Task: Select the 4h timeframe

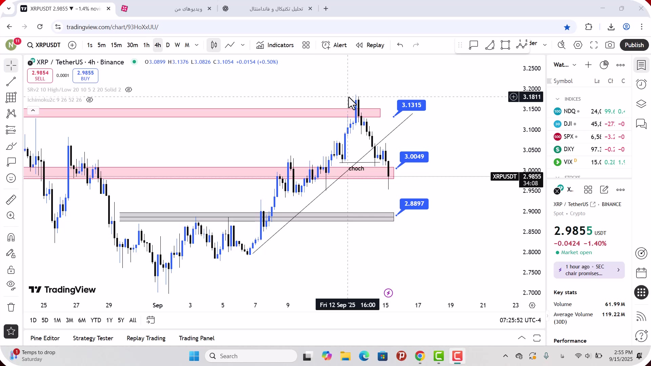Action: (x=158, y=45)
